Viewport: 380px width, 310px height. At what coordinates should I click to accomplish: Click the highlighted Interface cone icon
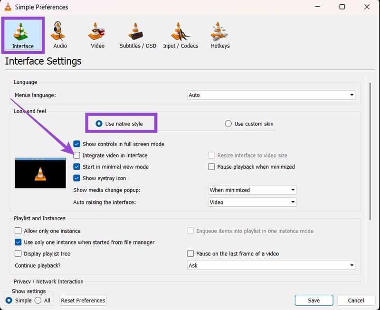tap(23, 33)
